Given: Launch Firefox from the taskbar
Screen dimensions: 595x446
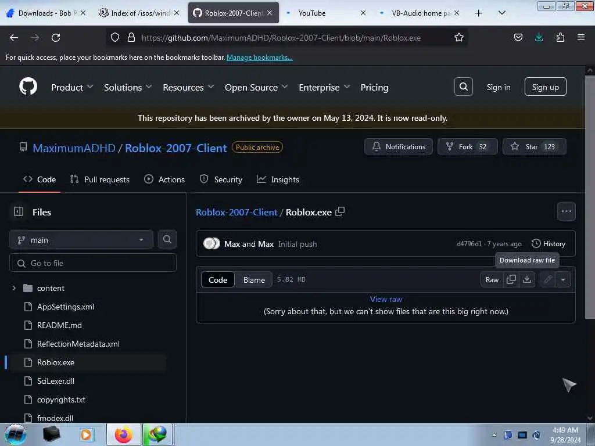Looking at the screenshot, I should pos(123,434).
